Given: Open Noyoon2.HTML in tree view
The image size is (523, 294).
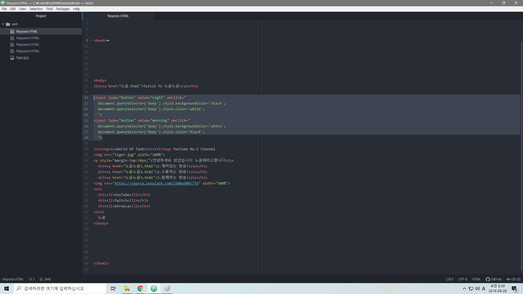Looking at the screenshot, I should [28, 45].
